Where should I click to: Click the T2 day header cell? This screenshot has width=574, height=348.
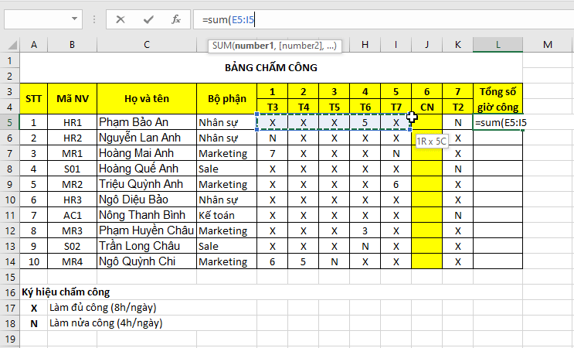pos(457,107)
